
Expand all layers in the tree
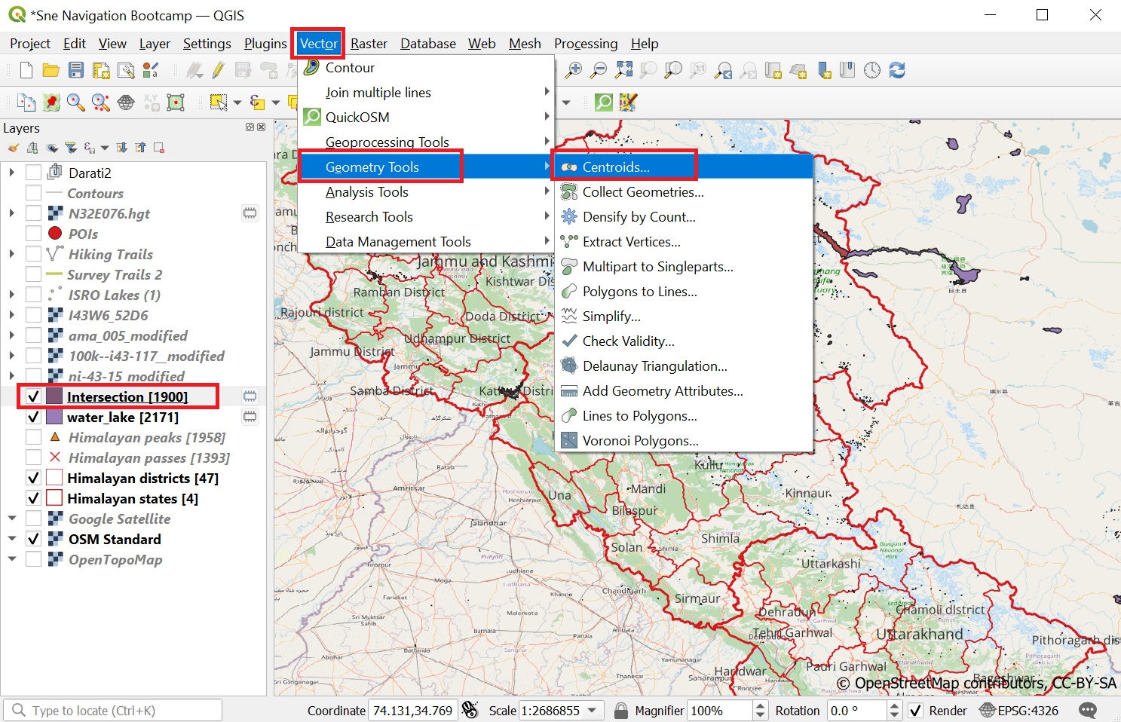121,148
